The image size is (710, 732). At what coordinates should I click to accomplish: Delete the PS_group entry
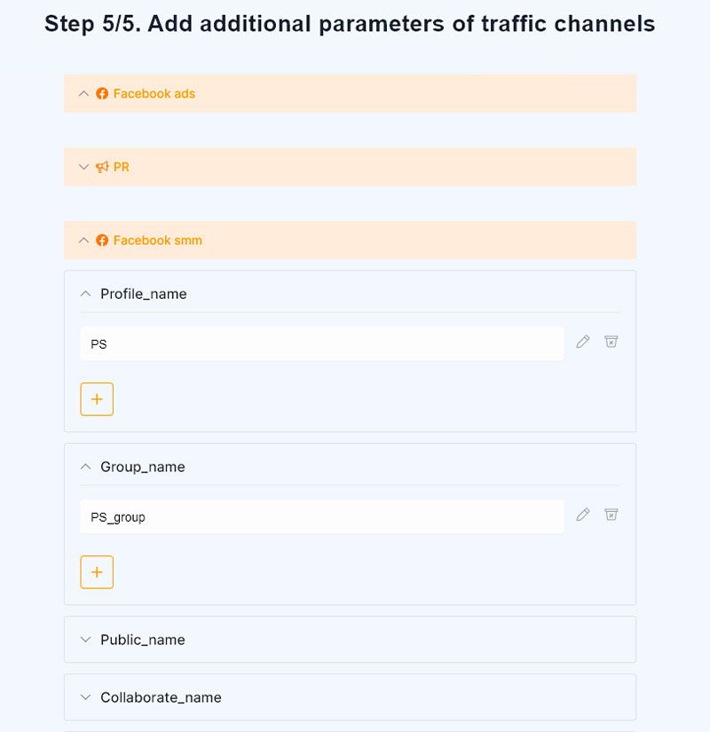(611, 515)
